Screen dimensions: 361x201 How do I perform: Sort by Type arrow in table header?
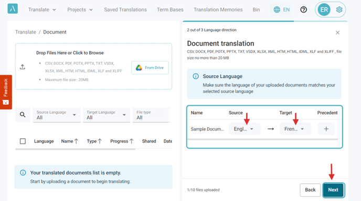pyautogui.click(x=100, y=141)
